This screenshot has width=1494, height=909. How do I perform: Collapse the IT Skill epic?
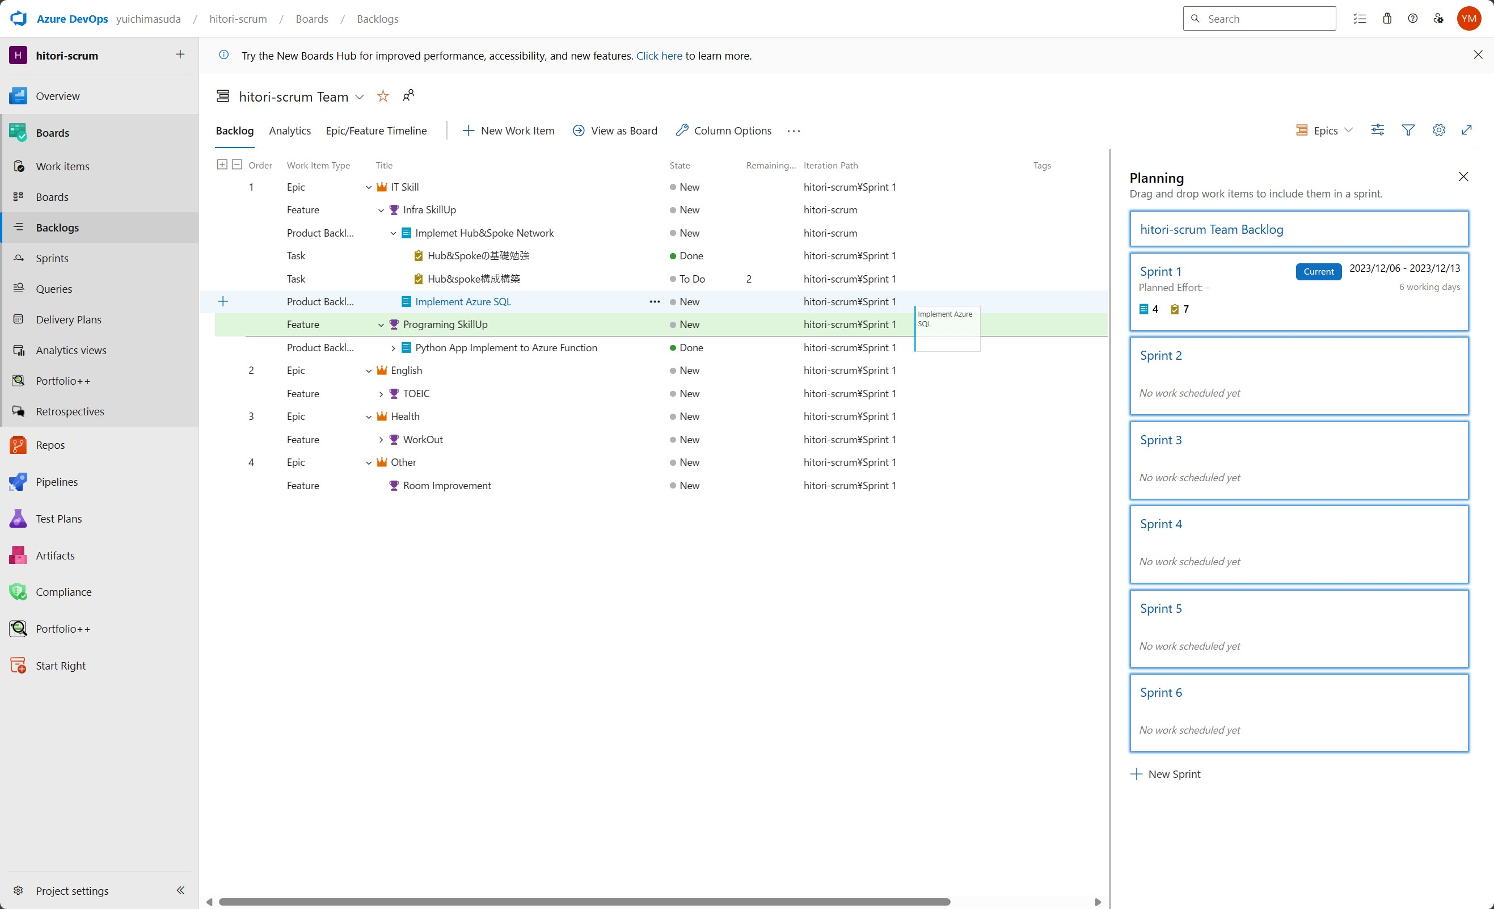pyautogui.click(x=369, y=187)
